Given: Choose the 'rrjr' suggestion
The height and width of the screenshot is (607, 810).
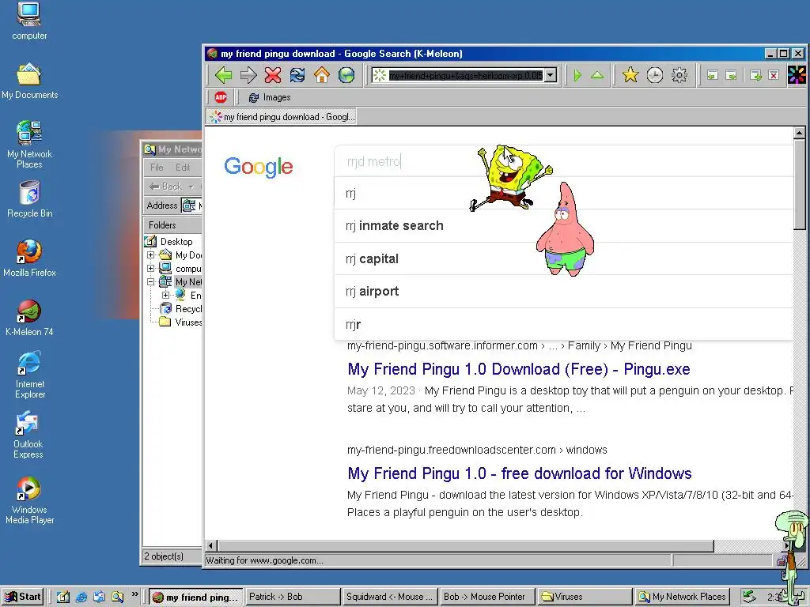Looking at the screenshot, I should [x=563, y=324].
